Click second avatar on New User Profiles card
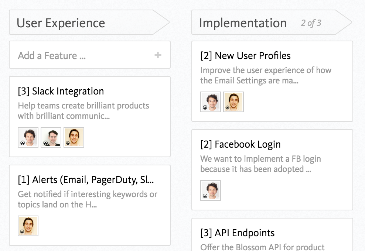The image size is (365, 251). pos(233,102)
